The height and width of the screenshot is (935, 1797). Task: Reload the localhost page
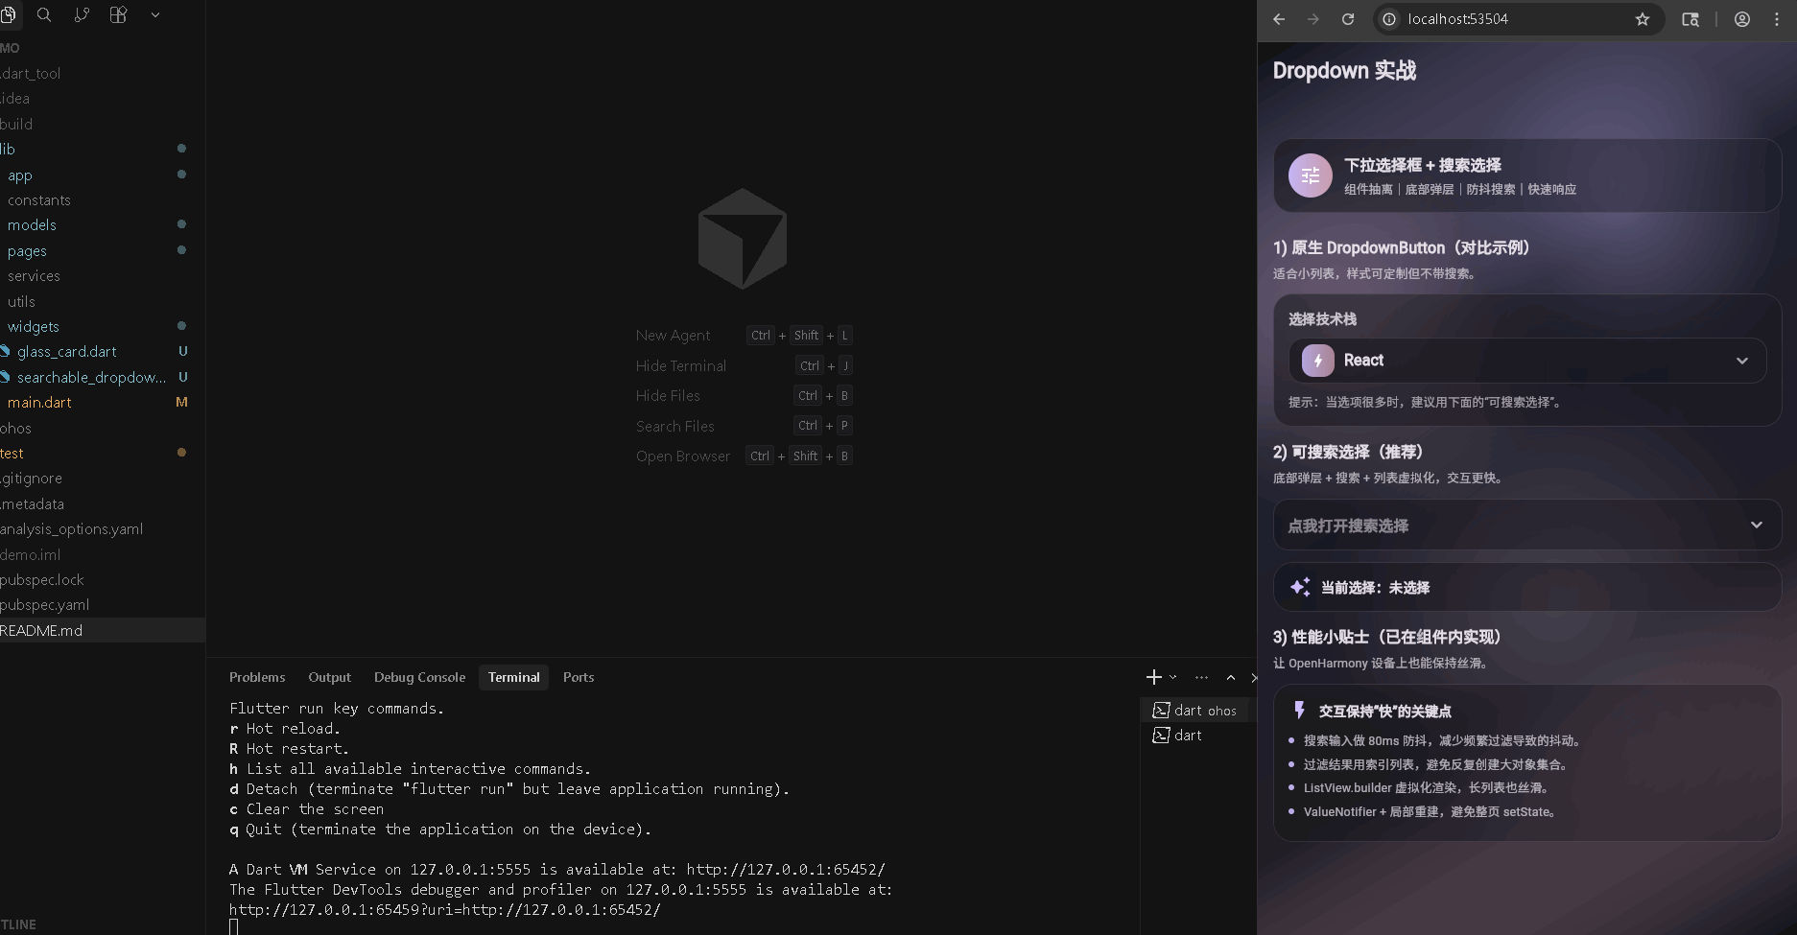[1348, 19]
